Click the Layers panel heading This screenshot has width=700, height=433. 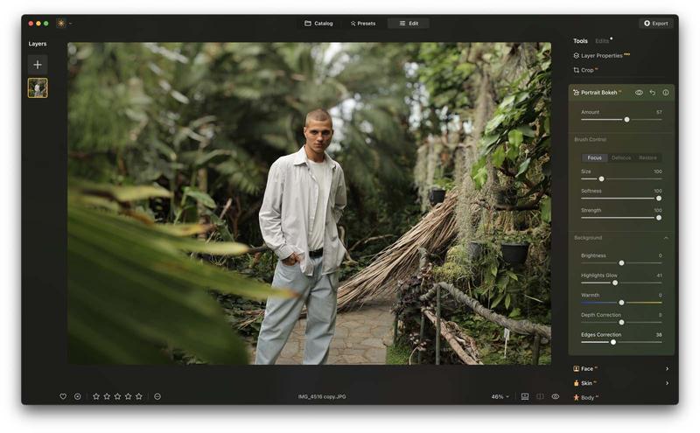(x=38, y=44)
